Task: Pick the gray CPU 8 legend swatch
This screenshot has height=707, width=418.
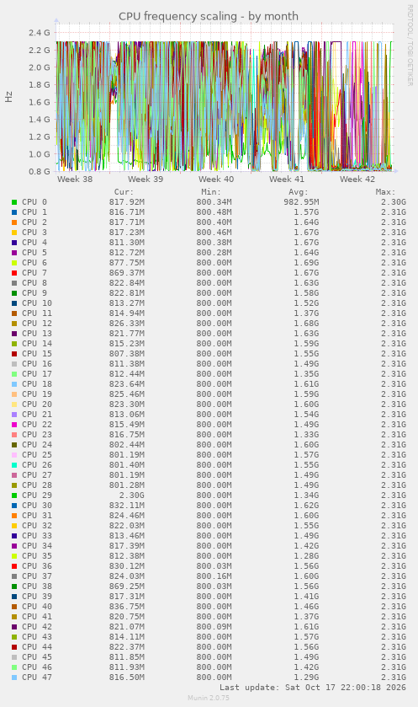Action: (x=14, y=282)
